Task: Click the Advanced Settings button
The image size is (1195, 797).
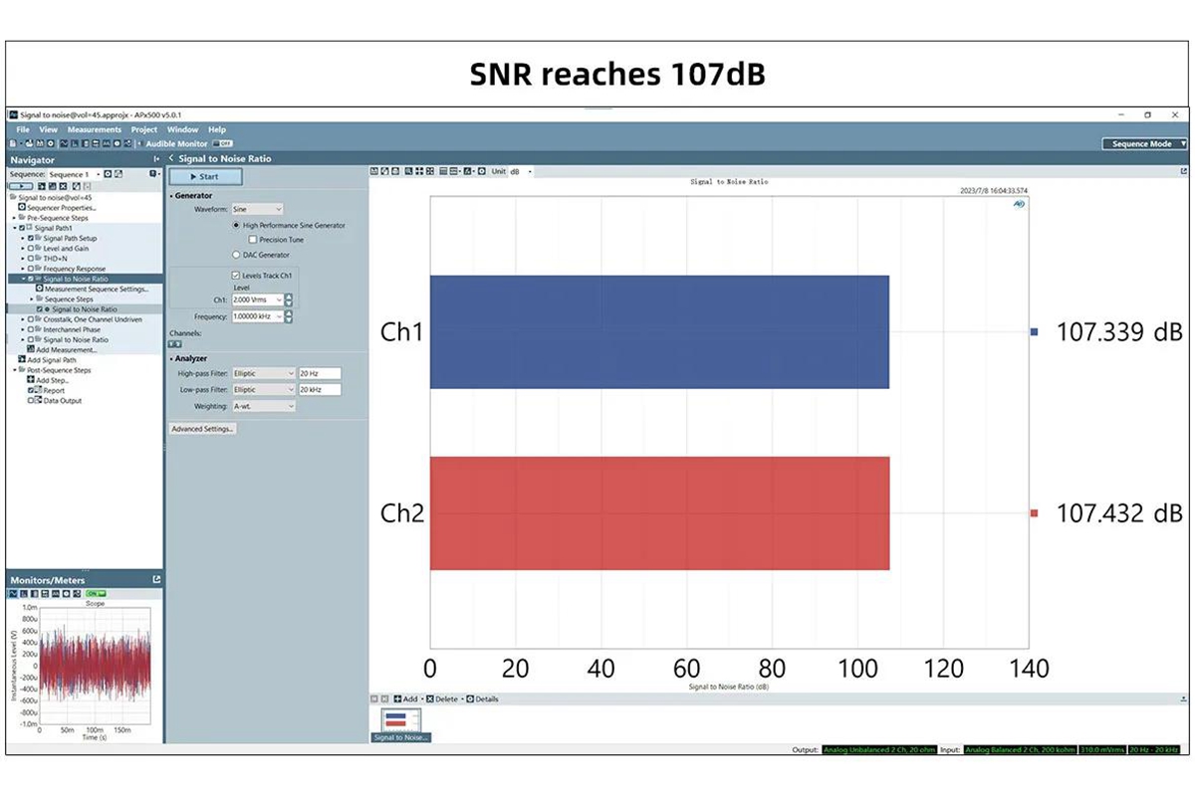Action: 203,429
